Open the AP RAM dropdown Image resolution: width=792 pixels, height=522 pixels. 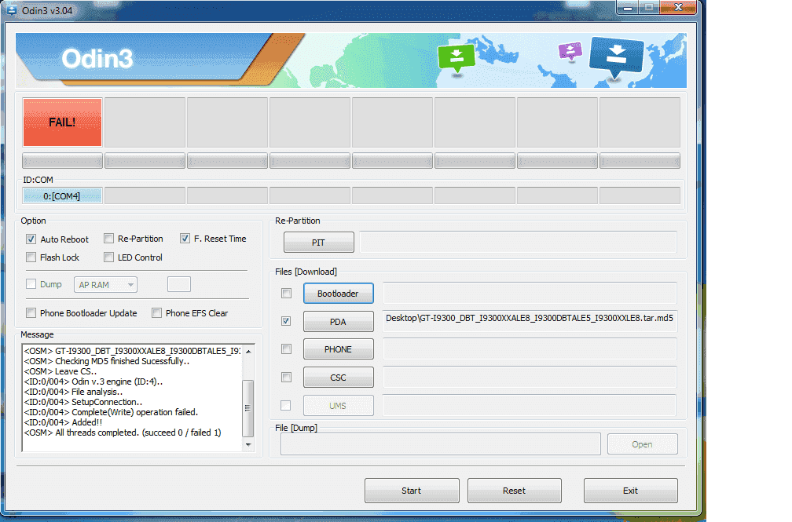click(x=105, y=285)
